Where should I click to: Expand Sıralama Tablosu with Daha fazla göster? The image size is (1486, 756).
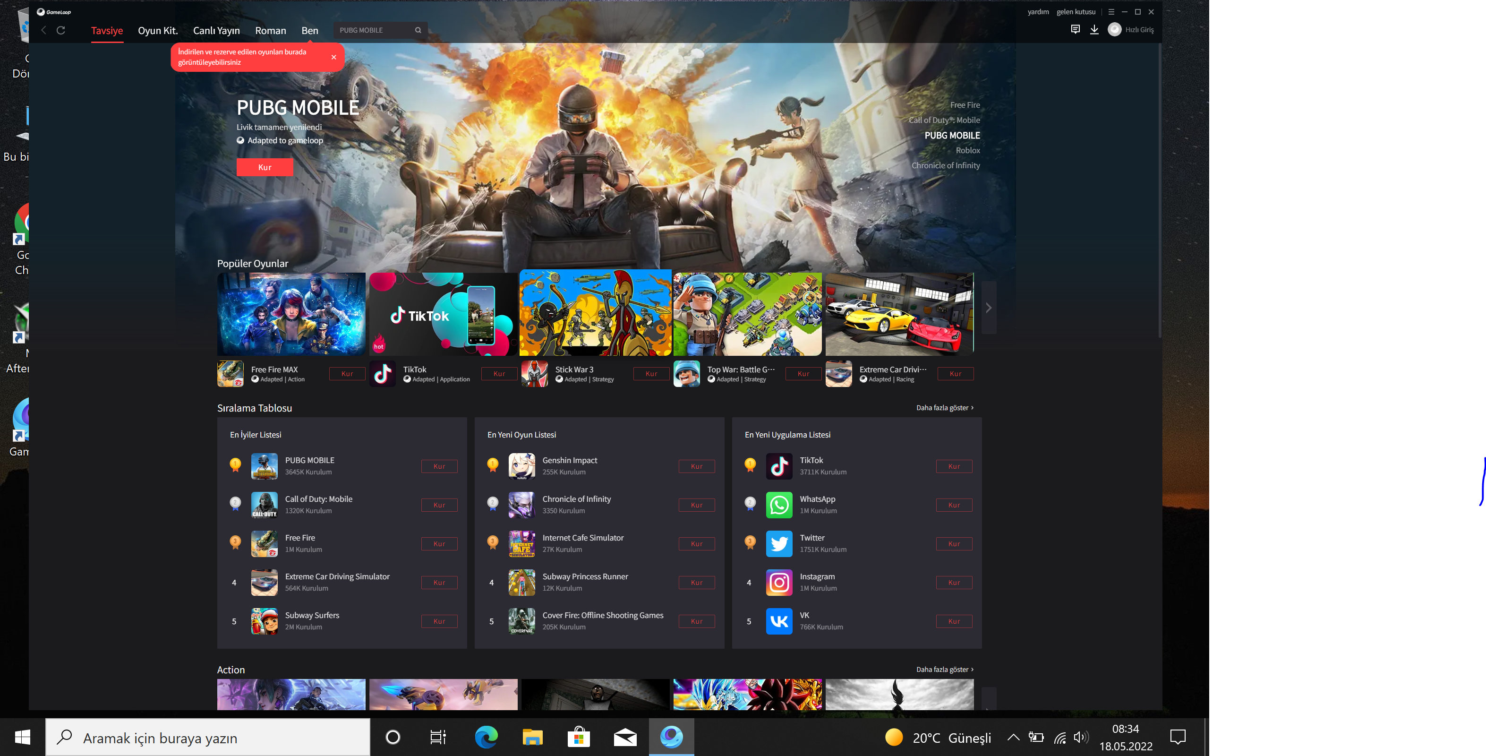(944, 407)
